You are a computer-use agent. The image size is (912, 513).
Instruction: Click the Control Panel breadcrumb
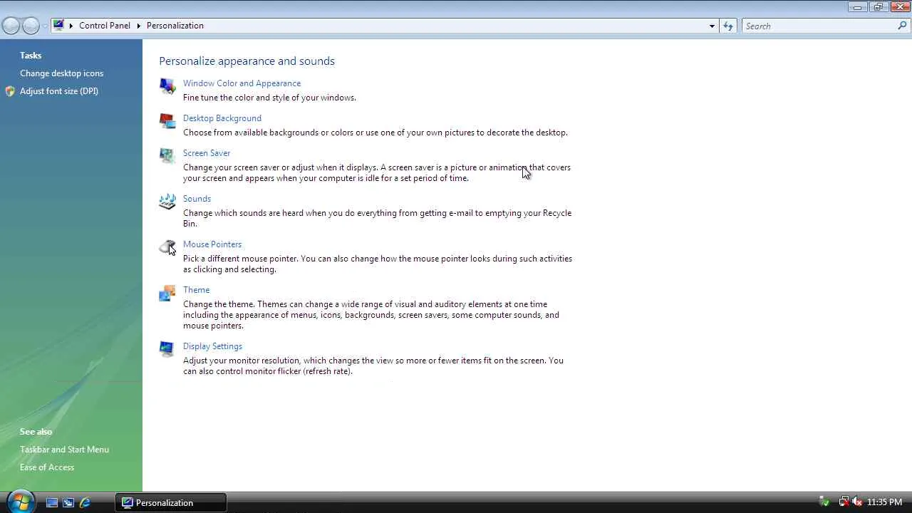click(105, 26)
